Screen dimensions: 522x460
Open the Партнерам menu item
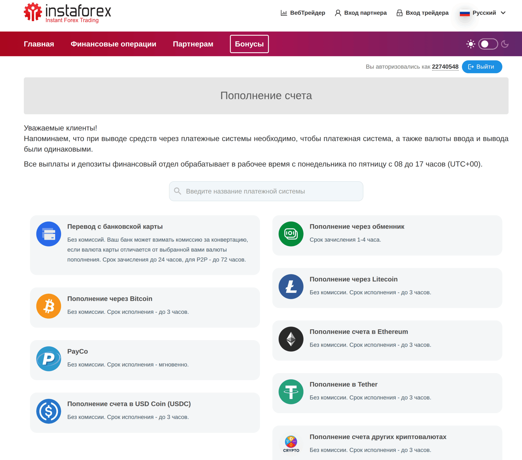tap(193, 44)
